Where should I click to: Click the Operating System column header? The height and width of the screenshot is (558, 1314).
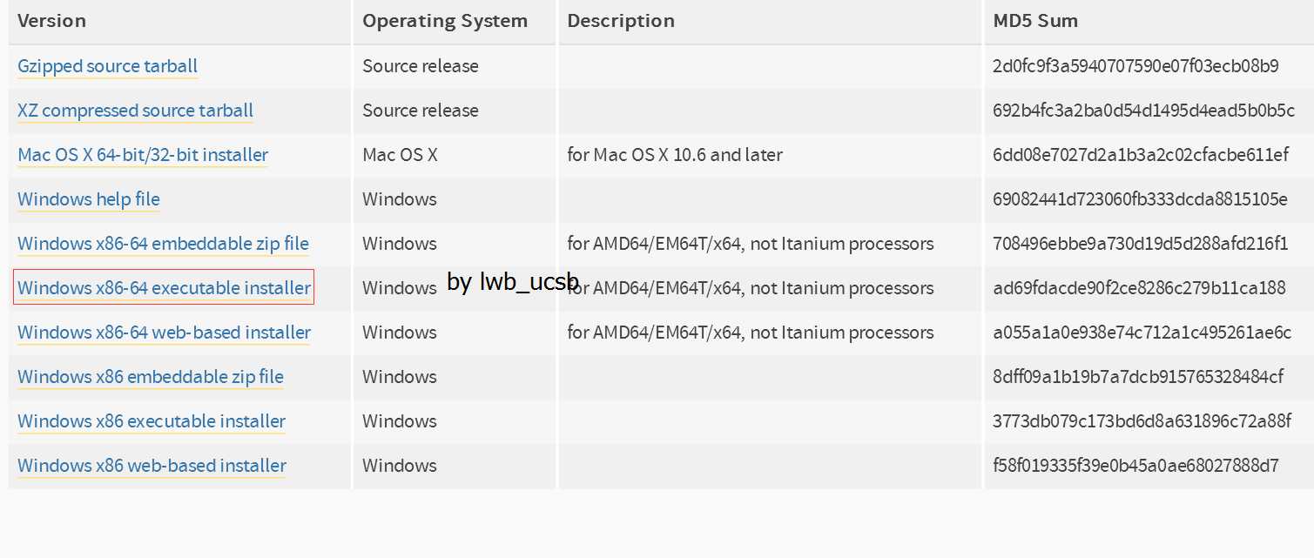(x=445, y=21)
